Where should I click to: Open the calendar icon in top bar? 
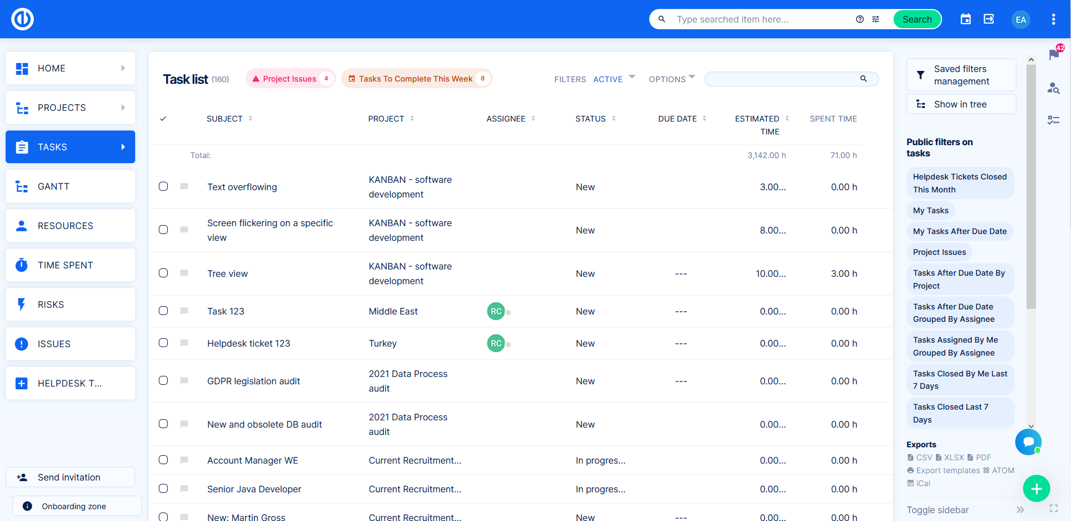coord(965,19)
